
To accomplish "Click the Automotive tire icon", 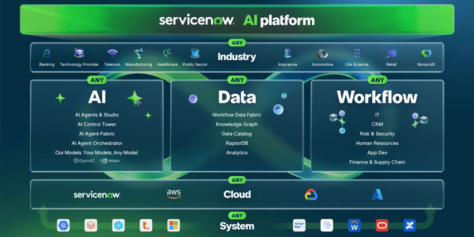I will click(x=322, y=54).
